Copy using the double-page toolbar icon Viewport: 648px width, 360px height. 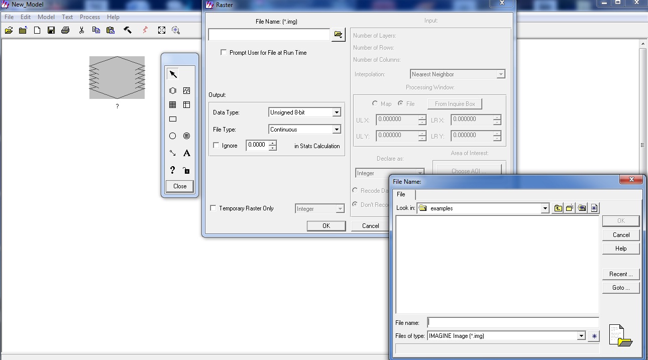96,30
